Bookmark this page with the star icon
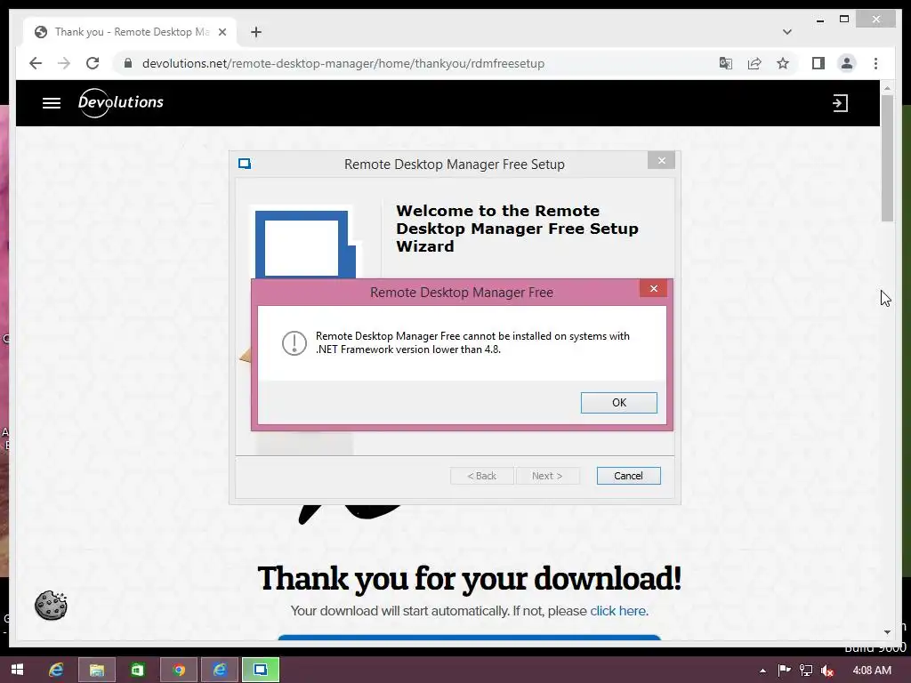 [x=783, y=63]
